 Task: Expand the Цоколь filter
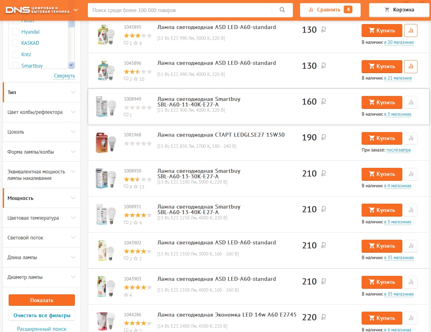pos(42,132)
